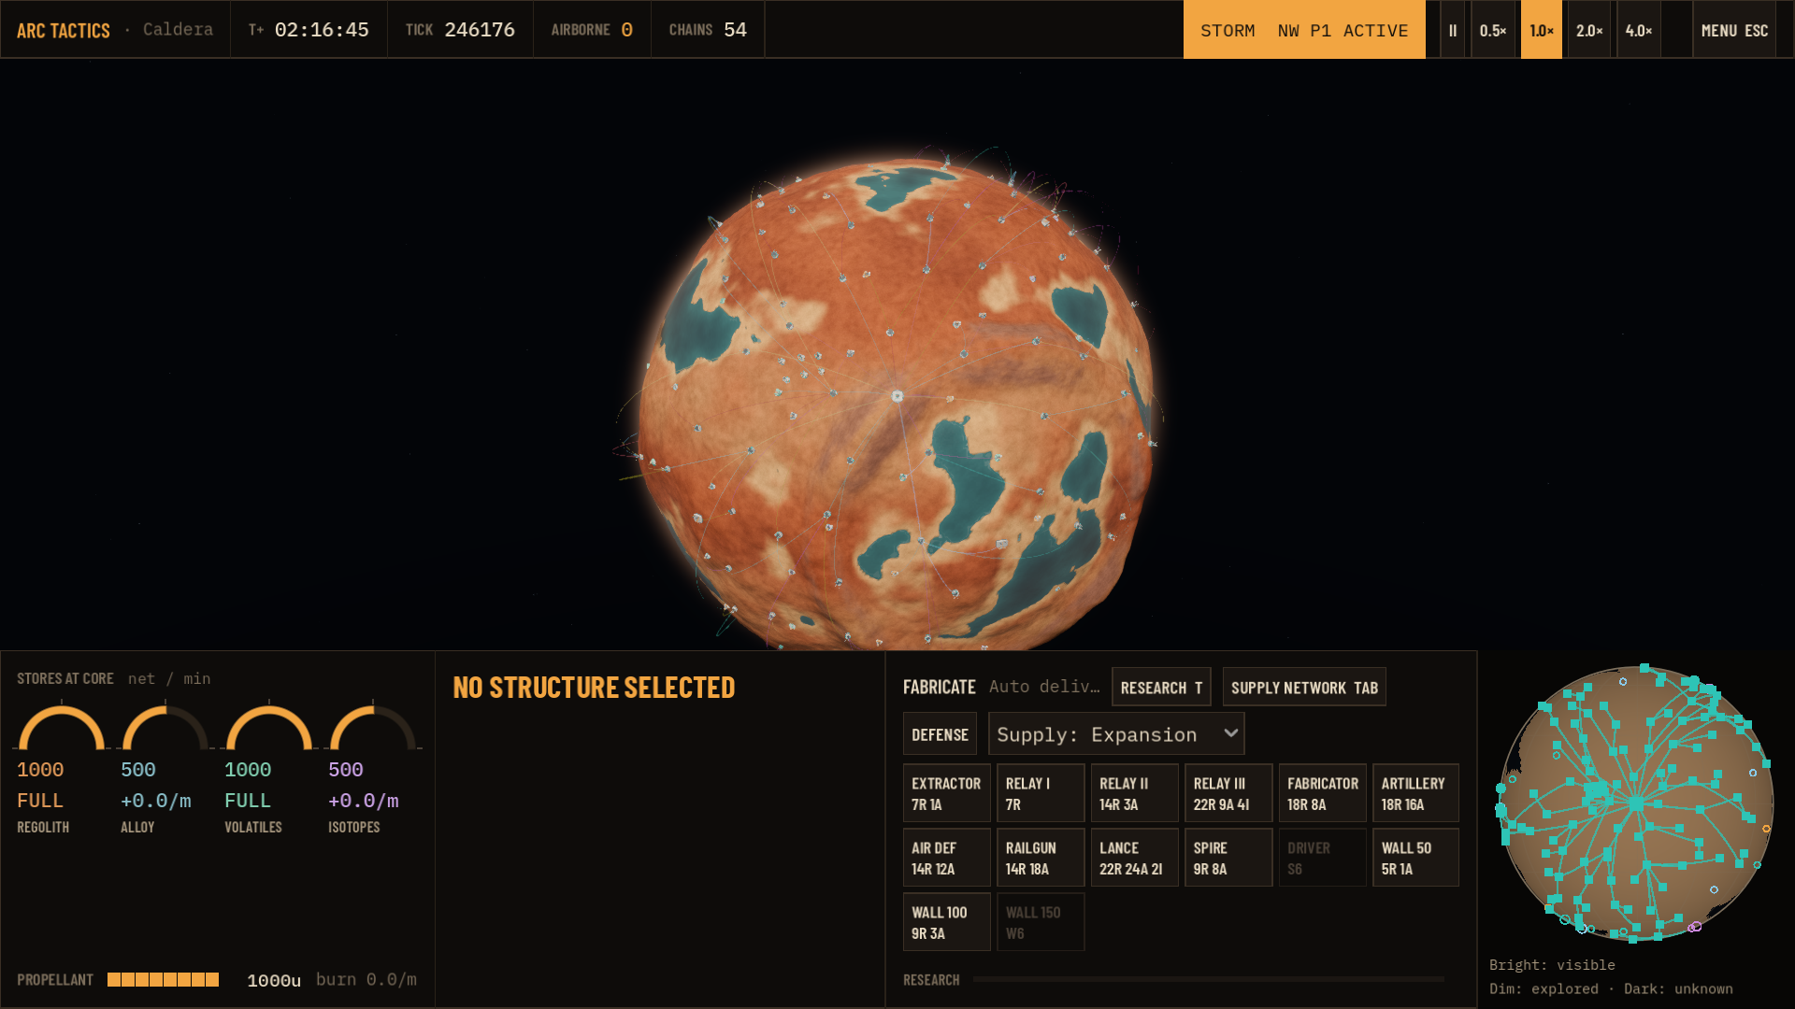Open the Supply: Expansion dropdown
The height and width of the screenshot is (1009, 1795).
[x=1116, y=734]
